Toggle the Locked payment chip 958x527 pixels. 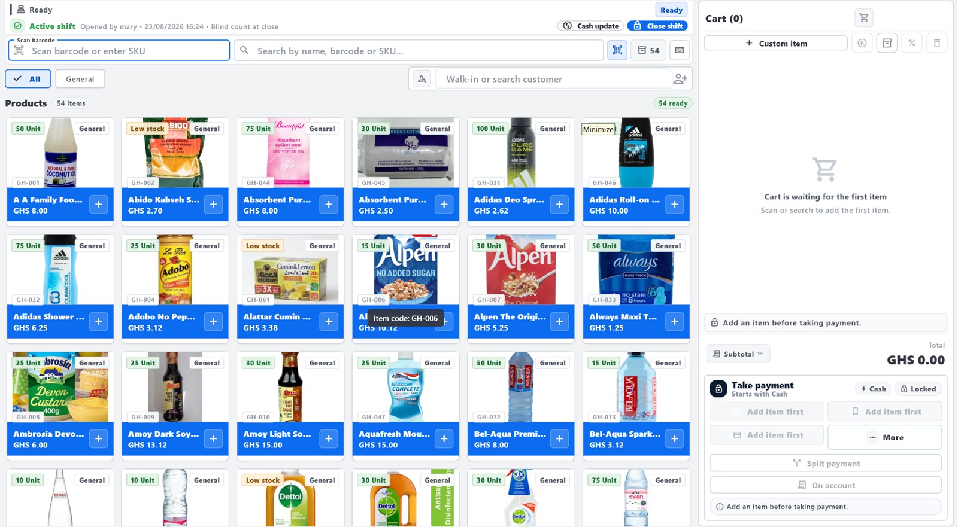[918, 389]
